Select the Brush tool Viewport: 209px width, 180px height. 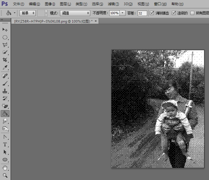(5, 84)
